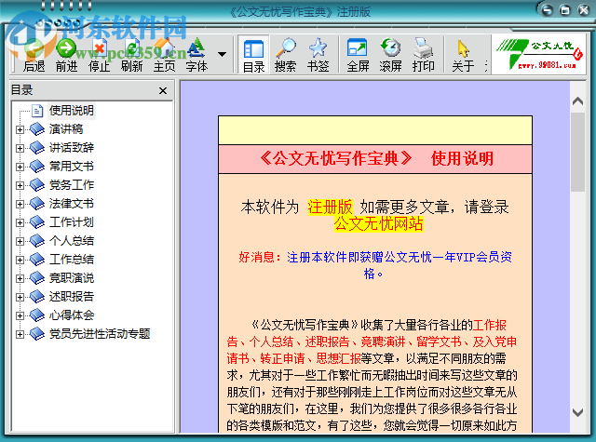Click the content scrollbar down arrow
596x442 pixels.
click(x=577, y=412)
